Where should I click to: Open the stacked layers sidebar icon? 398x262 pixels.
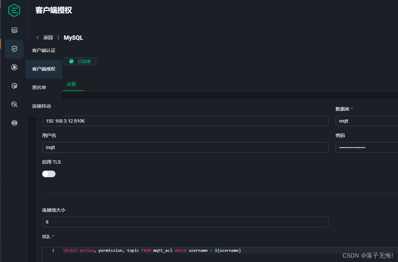click(x=15, y=123)
